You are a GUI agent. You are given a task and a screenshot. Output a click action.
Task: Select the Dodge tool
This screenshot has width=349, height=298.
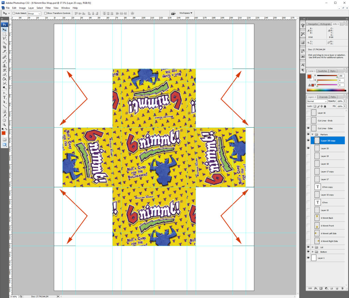point(4,88)
